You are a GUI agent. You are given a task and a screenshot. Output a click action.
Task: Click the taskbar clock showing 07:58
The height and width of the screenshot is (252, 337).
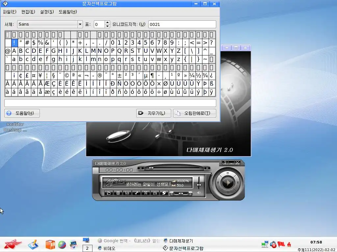coord(316,242)
